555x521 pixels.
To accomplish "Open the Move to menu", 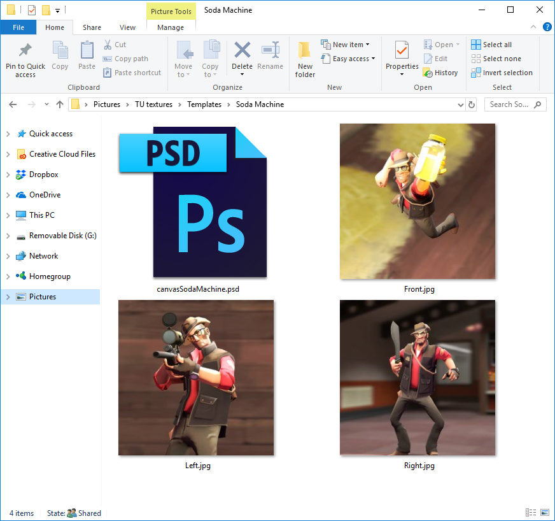I will [183, 59].
